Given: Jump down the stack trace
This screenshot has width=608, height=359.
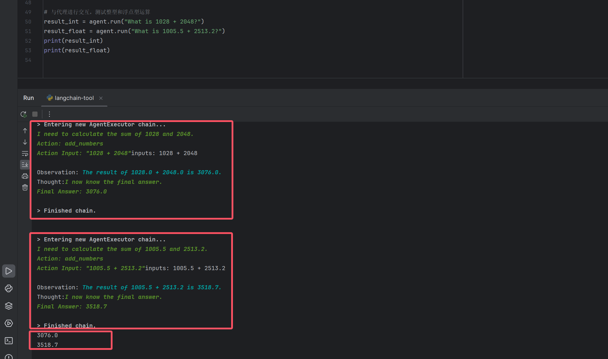Looking at the screenshot, I should (x=25, y=142).
